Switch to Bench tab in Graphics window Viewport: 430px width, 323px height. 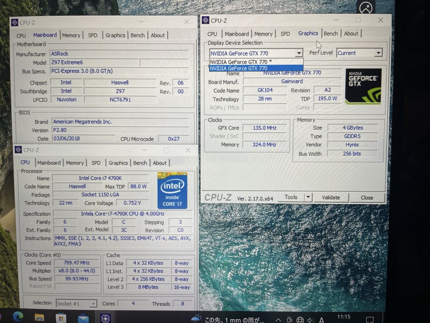click(x=330, y=34)
